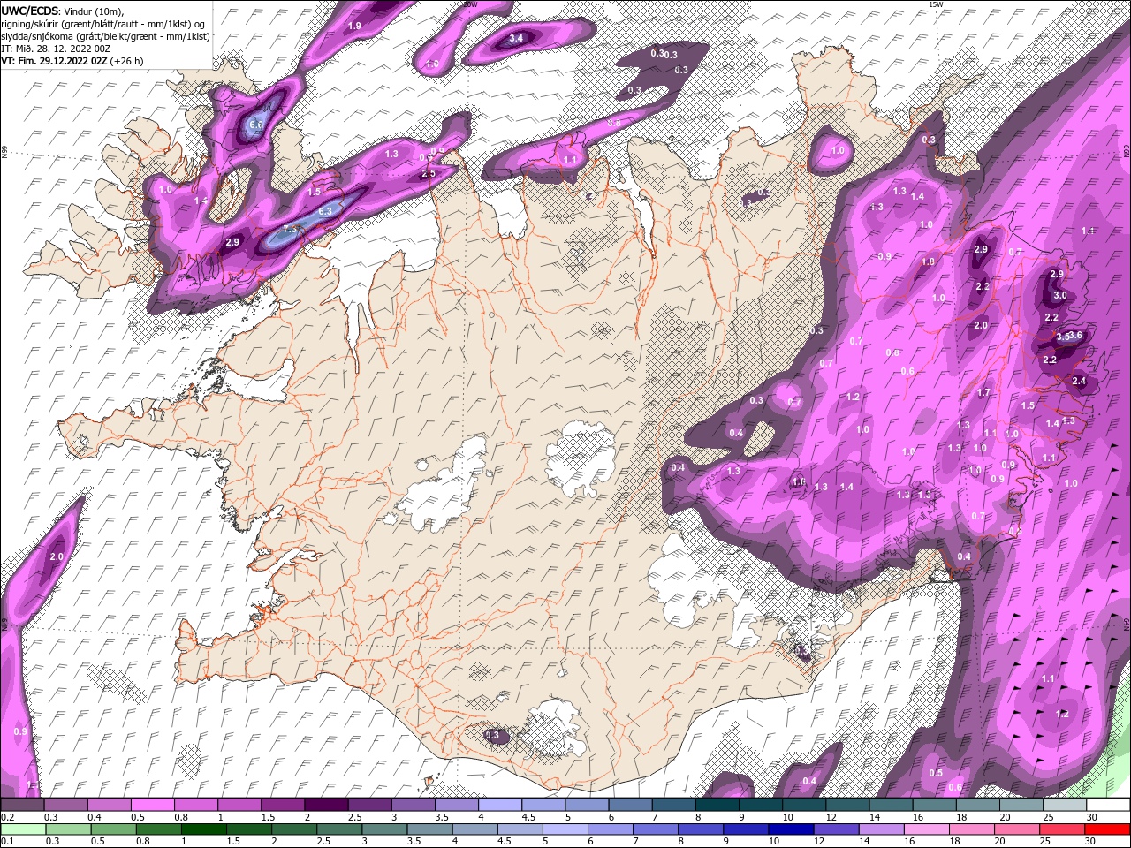Screen dimensions: 1131x848
Task: Pick the darkest purple swatch at 2
Action: point(326,805)
